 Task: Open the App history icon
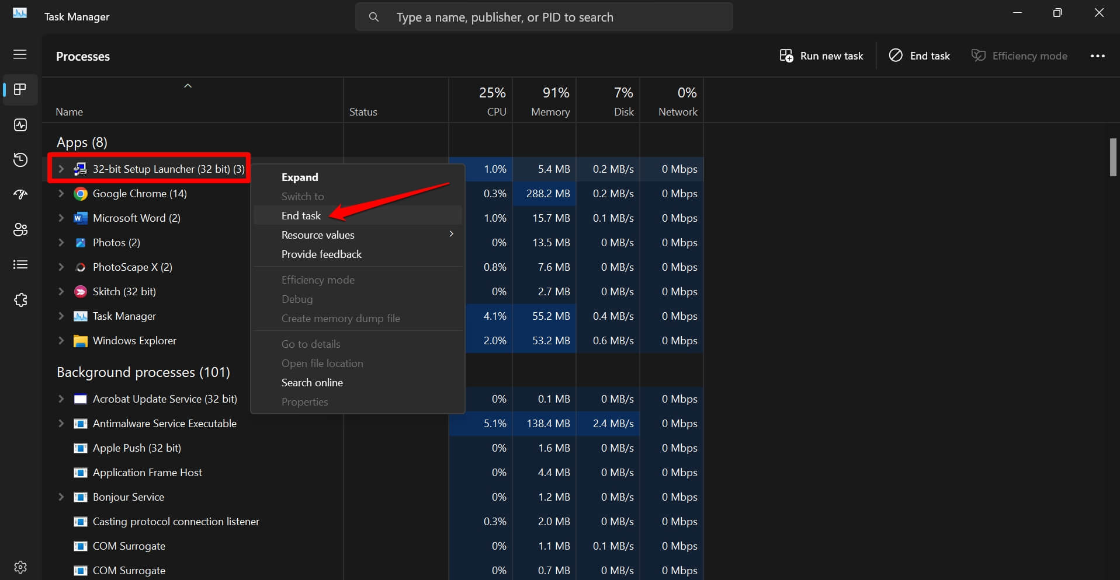[20, 160]
